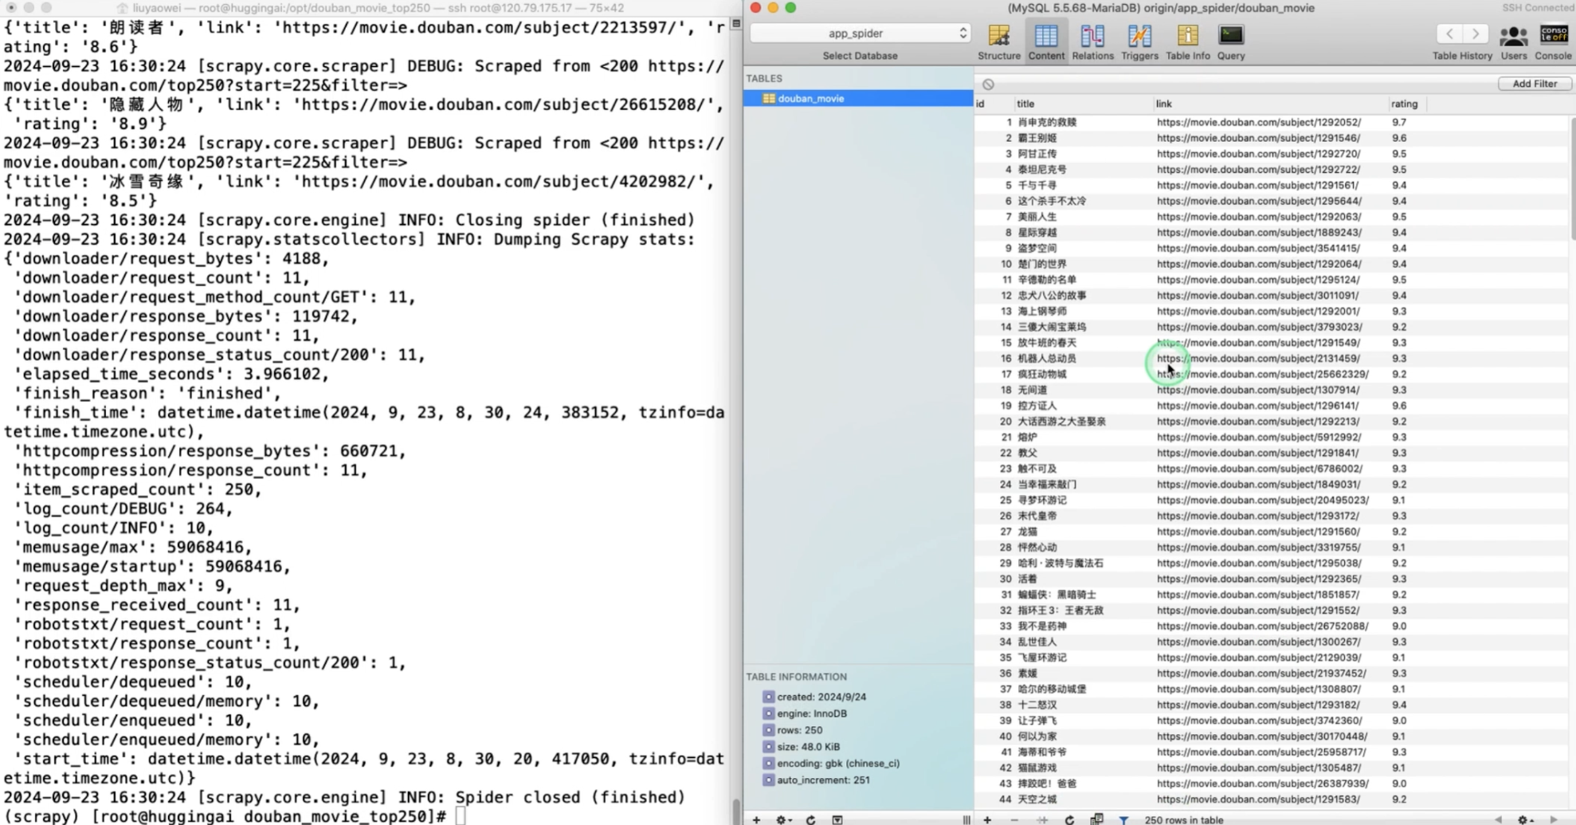Open table actions gear menu in sidebar
This screenshot has width=1576, height=825.
[x=783, y=819]
